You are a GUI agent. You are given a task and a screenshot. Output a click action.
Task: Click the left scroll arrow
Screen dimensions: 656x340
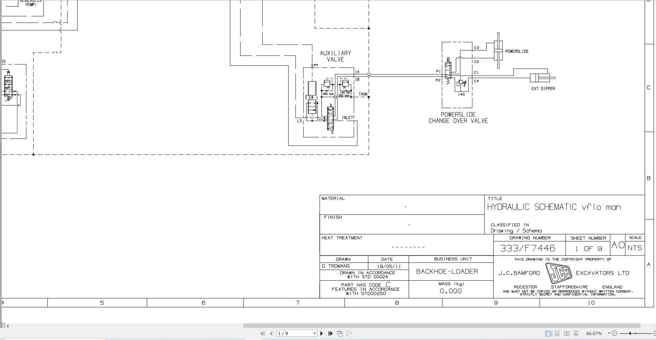(x=8, y=326)
